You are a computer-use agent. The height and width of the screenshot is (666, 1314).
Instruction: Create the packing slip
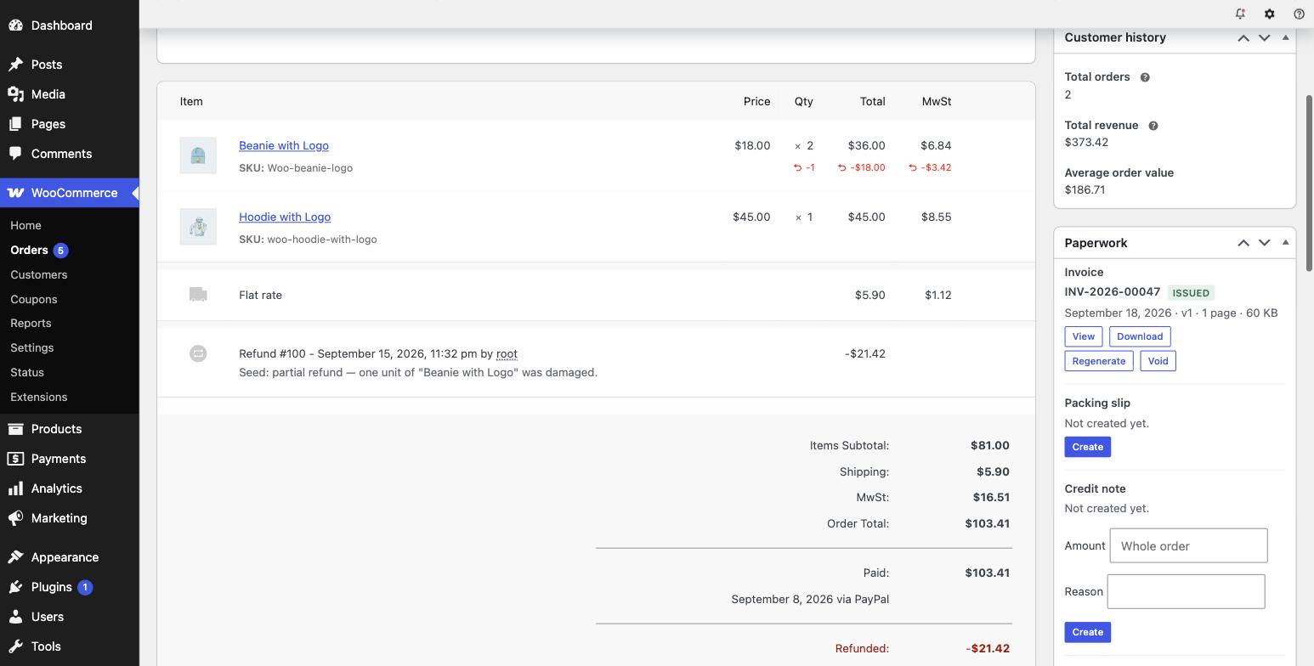click(1088, 447)
